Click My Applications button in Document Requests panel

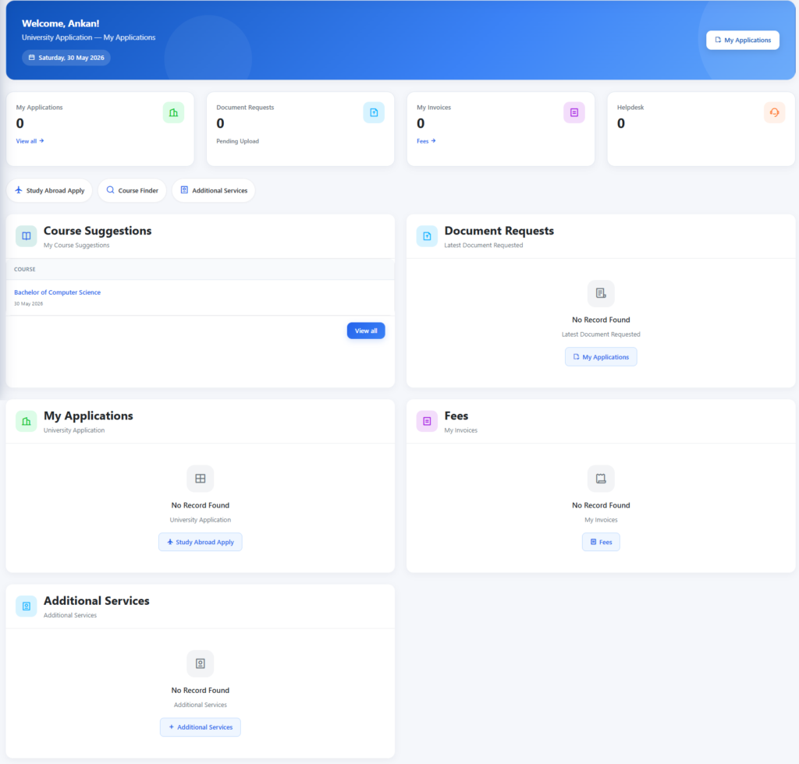pyautogui.click(x=601, y=357)
